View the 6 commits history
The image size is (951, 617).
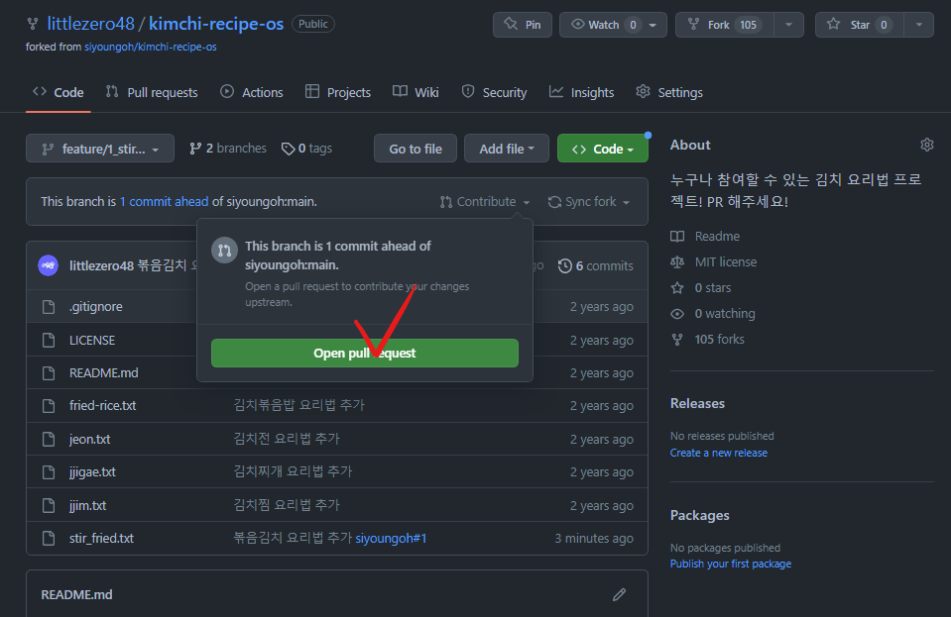pyautogui.click(x=596, y=265)
